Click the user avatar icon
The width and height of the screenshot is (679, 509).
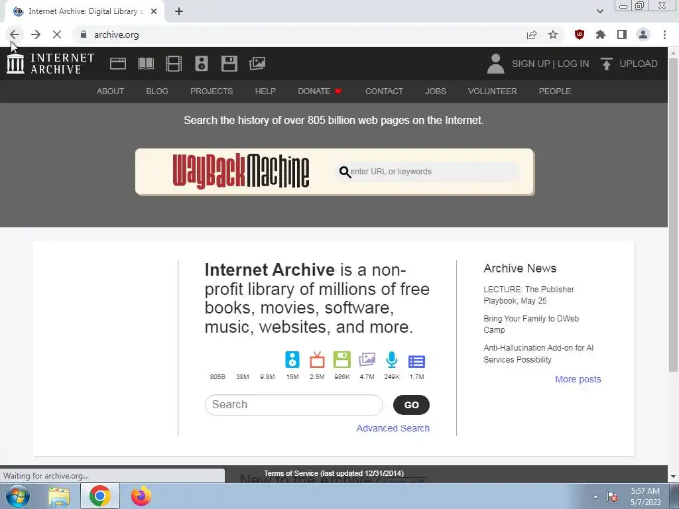click(495, 64)
